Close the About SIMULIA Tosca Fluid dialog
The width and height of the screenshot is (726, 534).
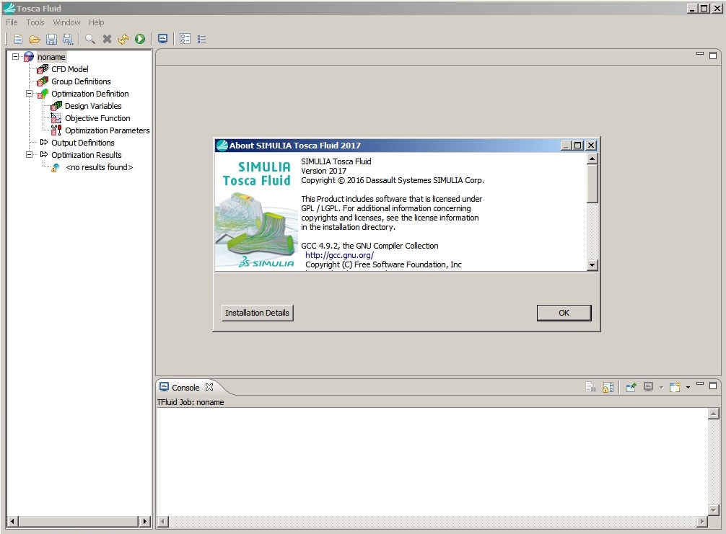click(x=591, y=145)
